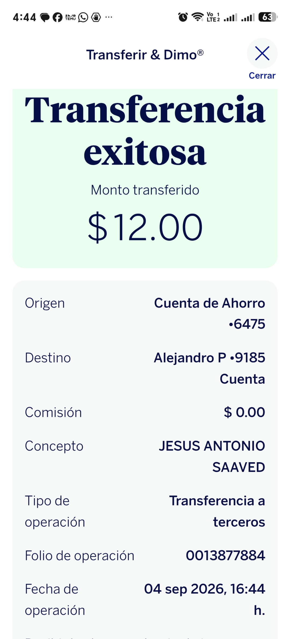Tap the Wi-Fi status icon

click(x=198, y=17)
